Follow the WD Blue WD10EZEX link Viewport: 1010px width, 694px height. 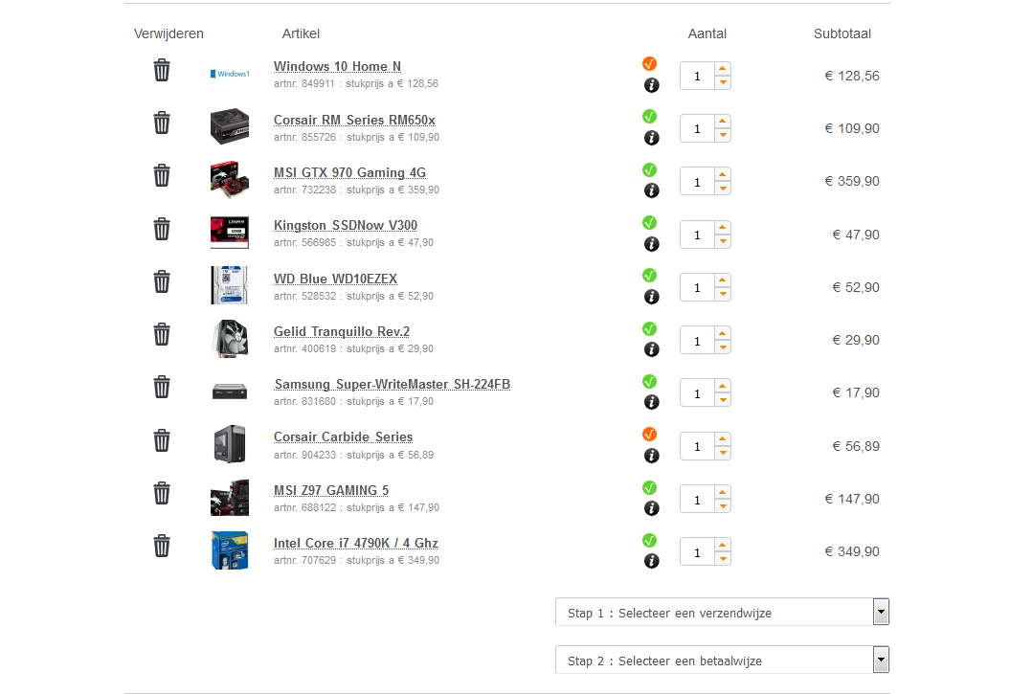335,279
